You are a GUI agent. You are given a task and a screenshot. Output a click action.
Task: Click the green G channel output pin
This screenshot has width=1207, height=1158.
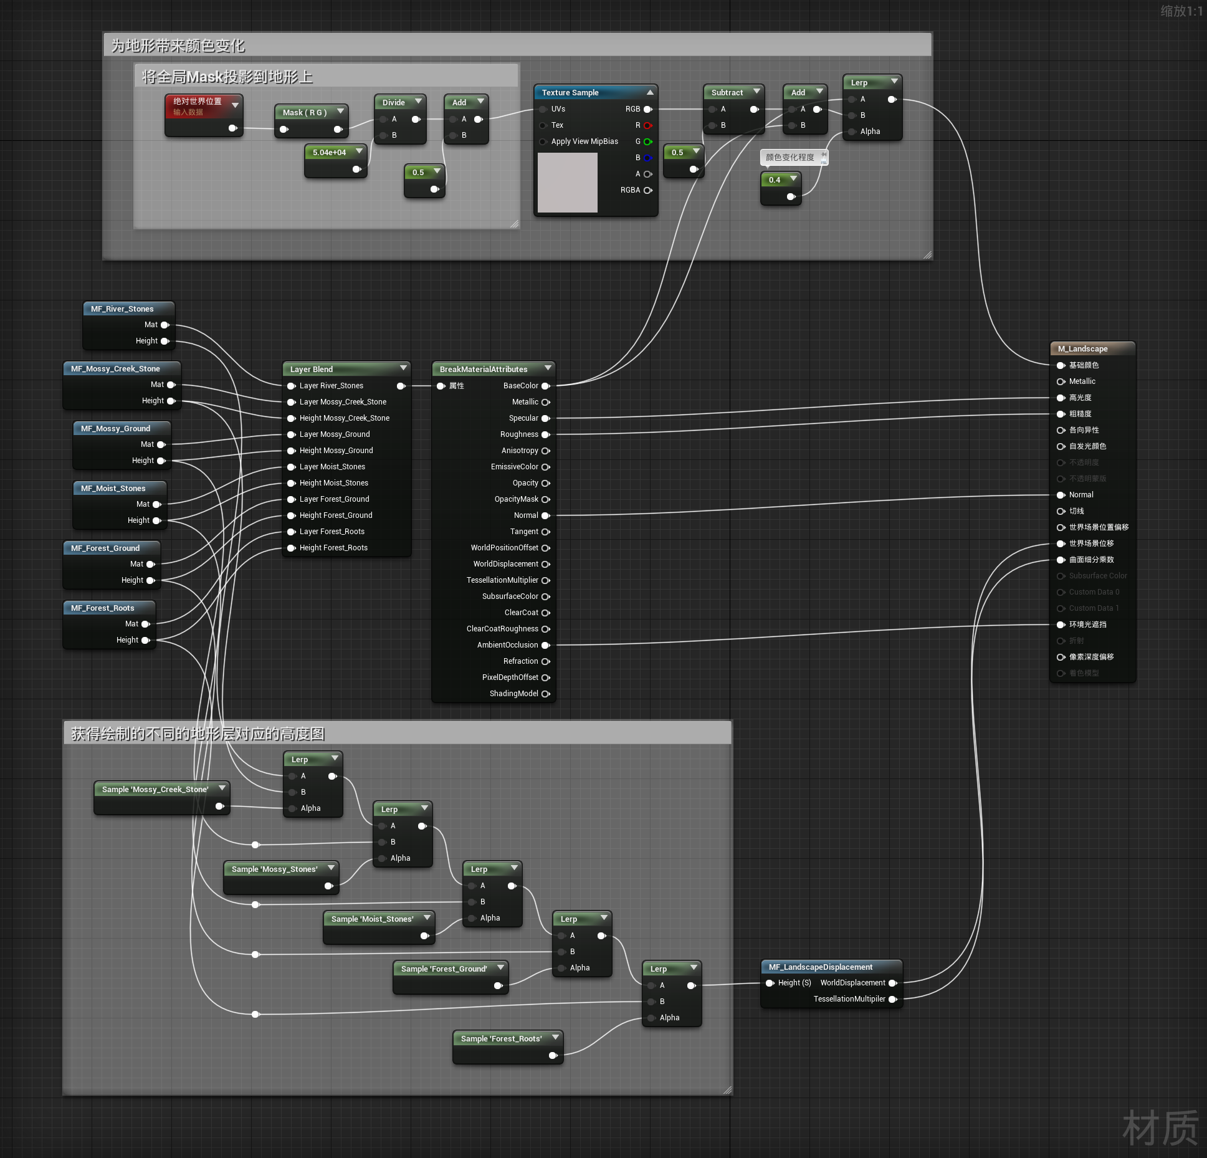(x=647, y=141)
